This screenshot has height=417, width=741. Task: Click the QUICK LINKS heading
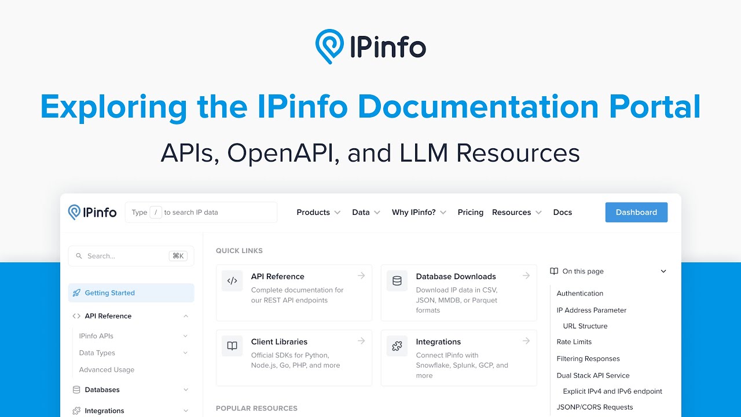[239, 251]
